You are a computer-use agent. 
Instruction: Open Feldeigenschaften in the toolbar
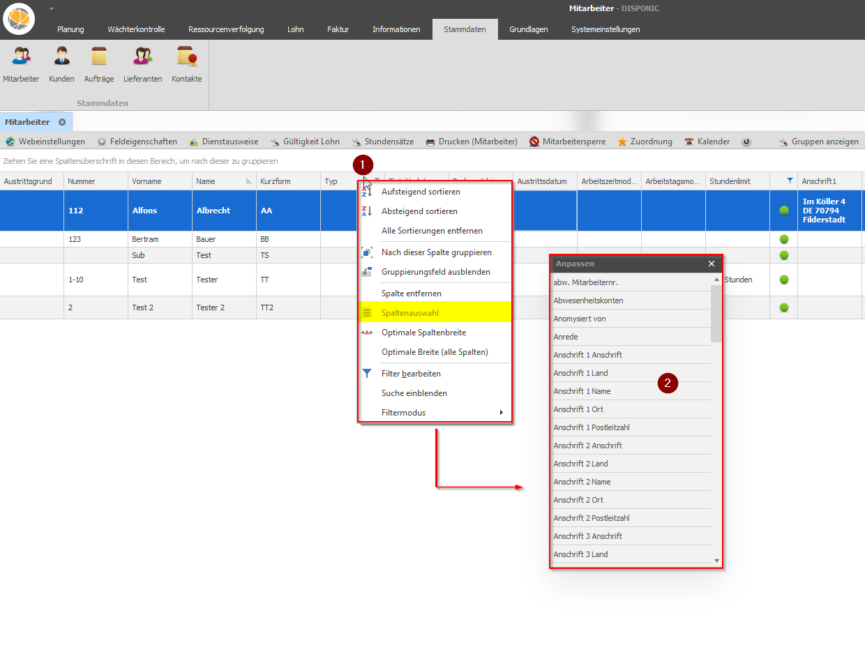[137, 142]
